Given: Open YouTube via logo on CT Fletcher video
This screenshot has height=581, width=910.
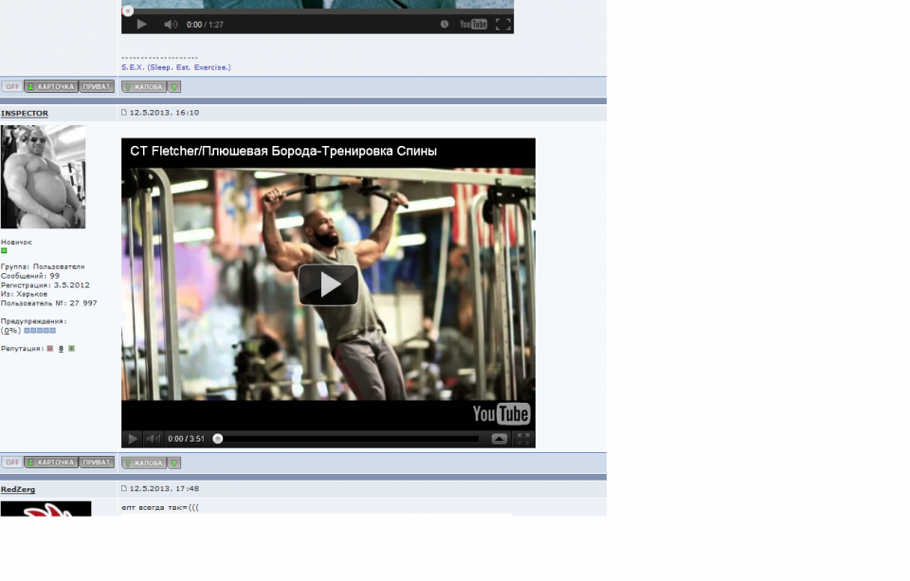Looking at the screenshot, I should (500, 414).
